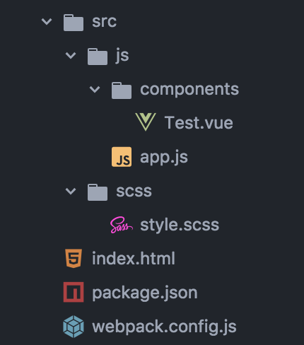Screen dimensions: 304x345
Task: Collapse the src folder chevron
Action: (x=47, y=22)
